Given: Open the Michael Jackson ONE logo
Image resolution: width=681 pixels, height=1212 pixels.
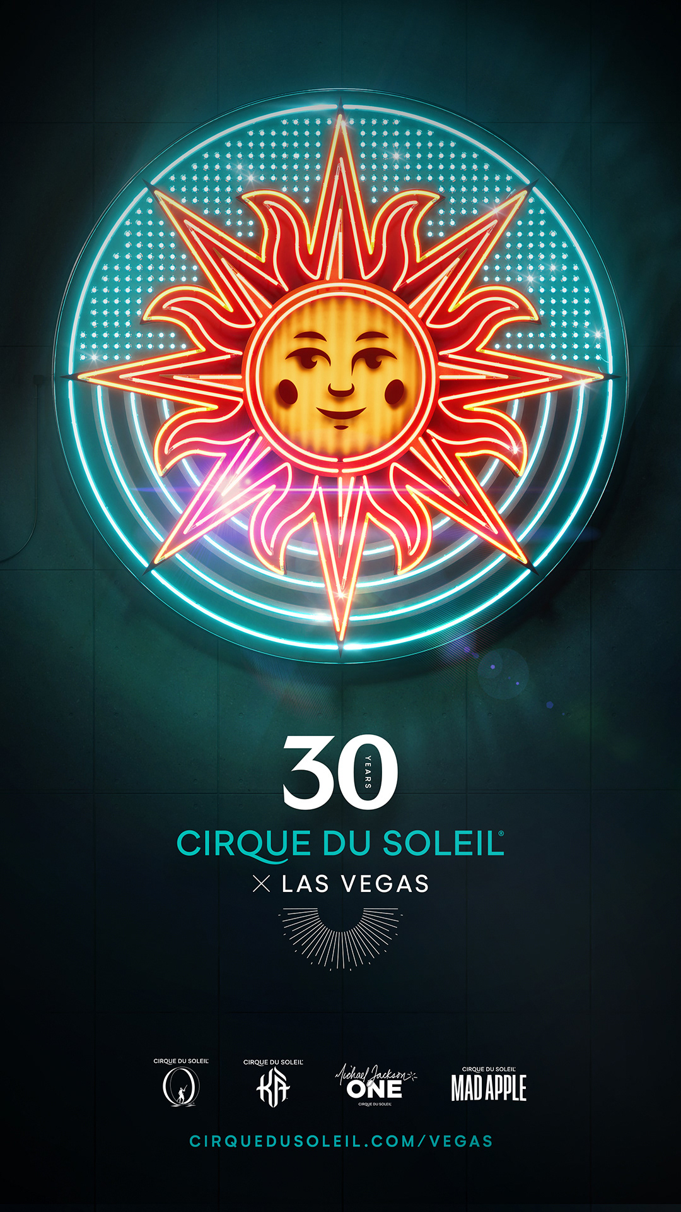Looking at the screenshot, I should tap(376, 1084).
